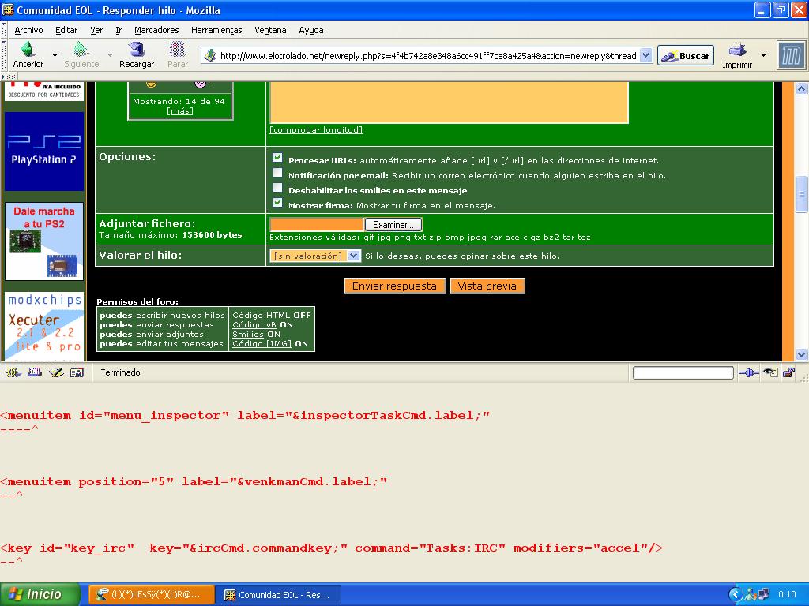Open the Anterior button history dropdown arrow
Screen dimensions: 809x606
pos(55,55)
